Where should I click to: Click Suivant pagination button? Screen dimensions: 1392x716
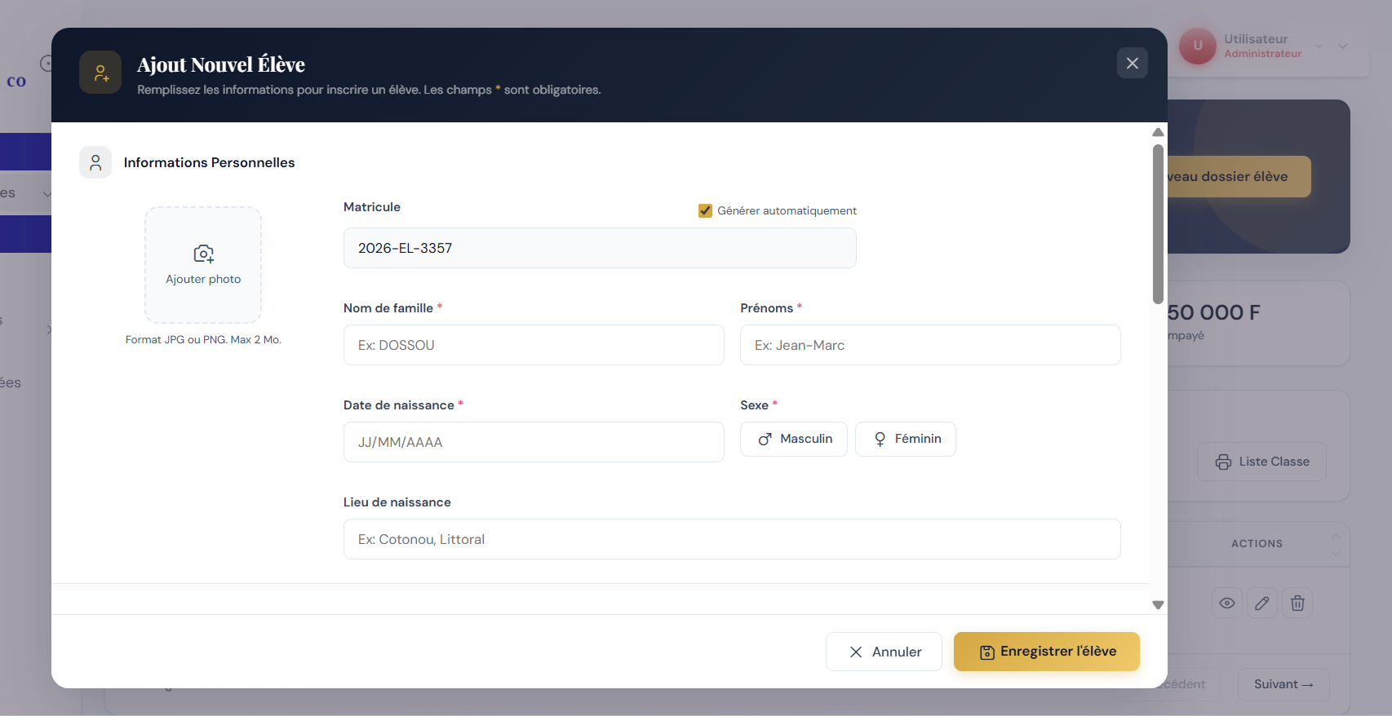pos(1283,684)
